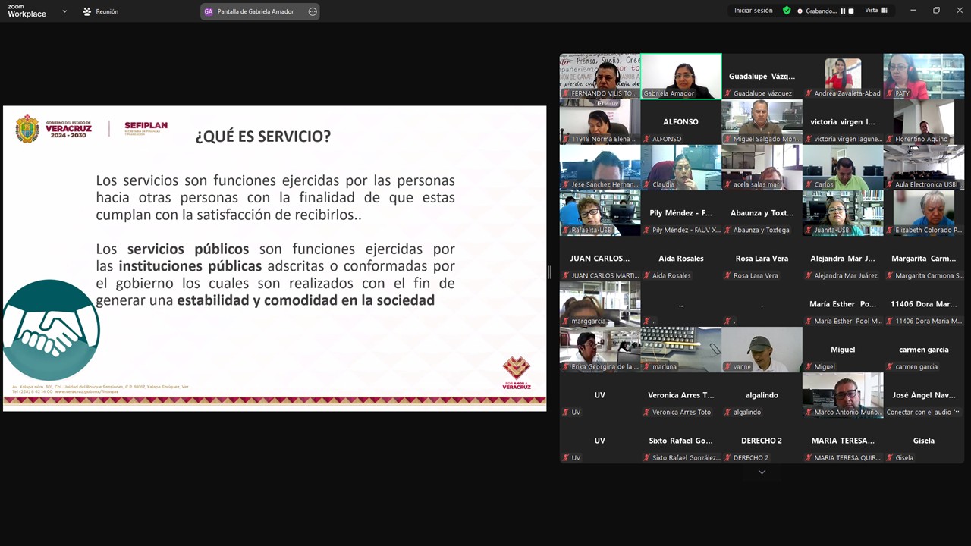Stop the recording
The height and width of the screenshot is (546, 971).
851,11
